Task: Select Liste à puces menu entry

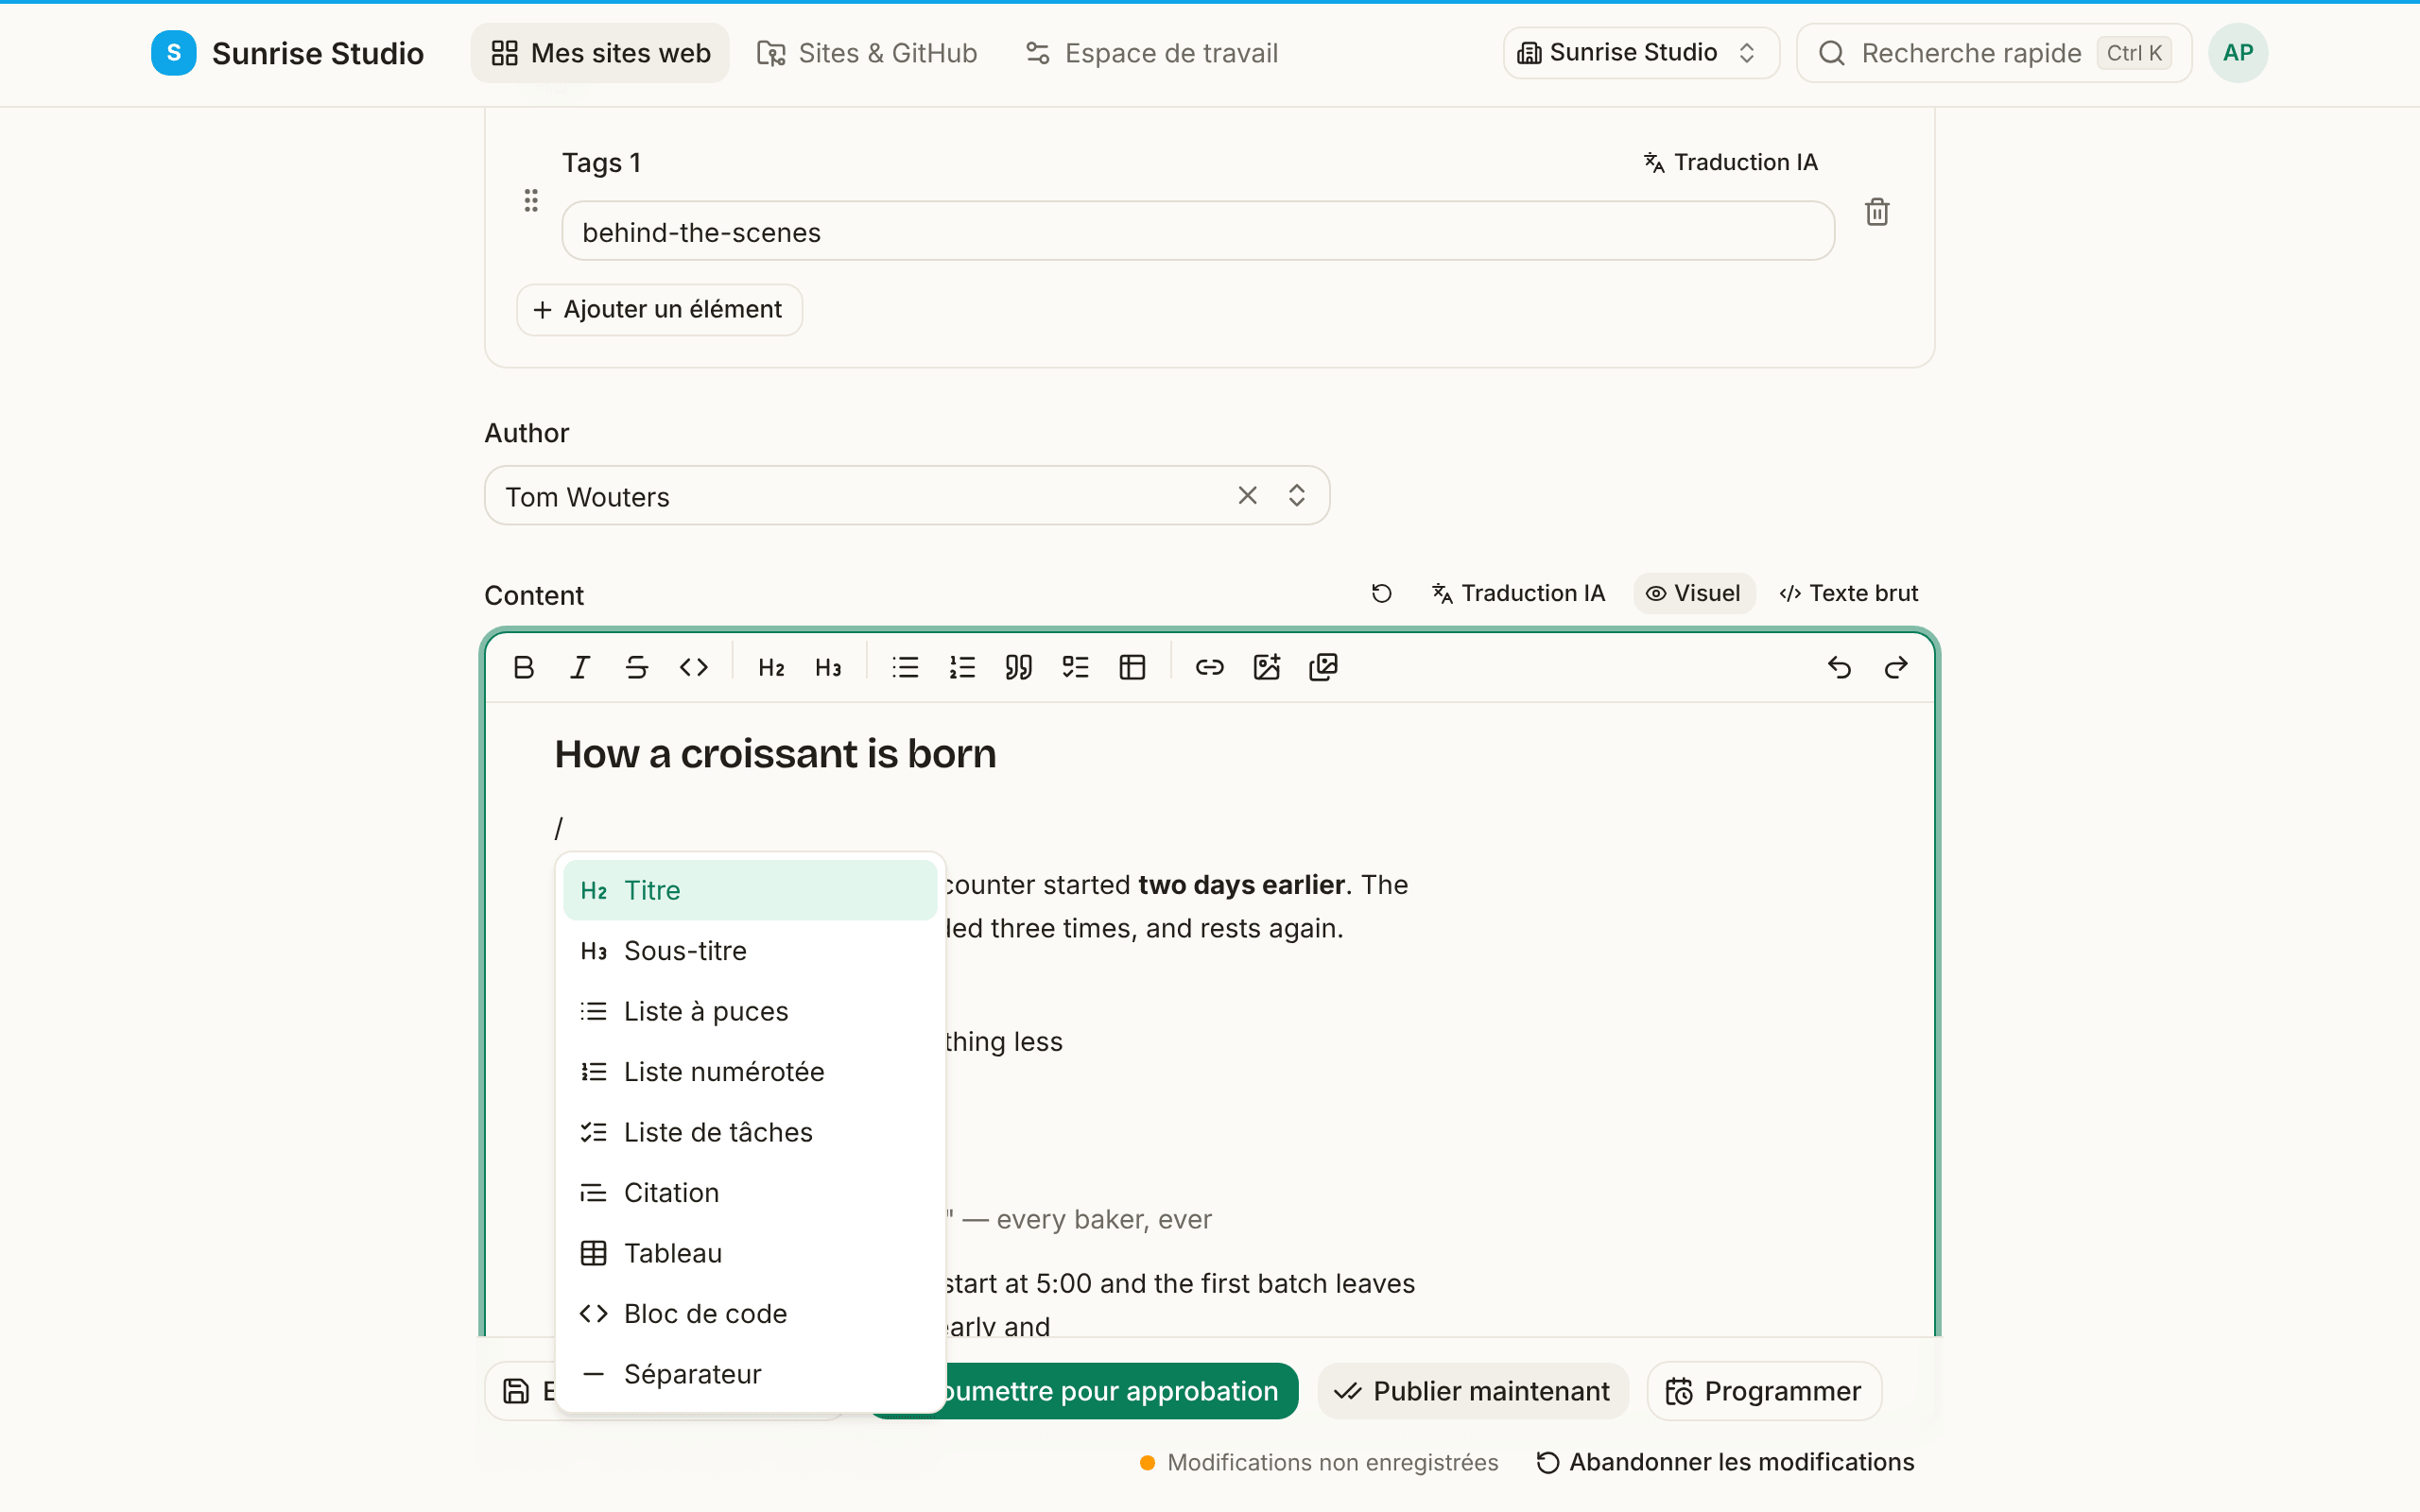Action: [750, 1011]
